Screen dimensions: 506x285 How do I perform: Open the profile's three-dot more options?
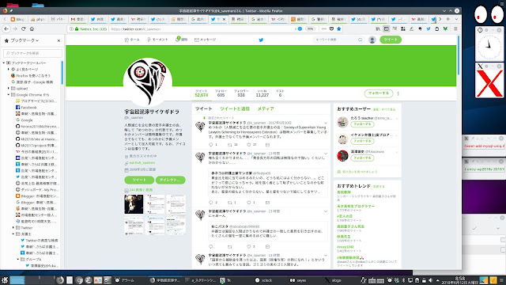(398, 93)
